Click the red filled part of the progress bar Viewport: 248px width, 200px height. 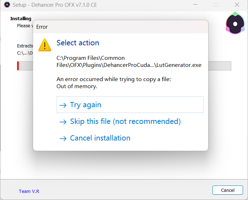[18, 66]
